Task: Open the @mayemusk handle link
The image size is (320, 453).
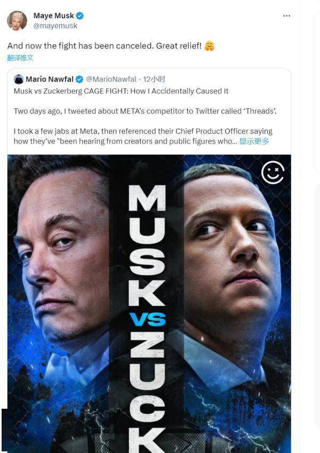Action: click(55, 26)
